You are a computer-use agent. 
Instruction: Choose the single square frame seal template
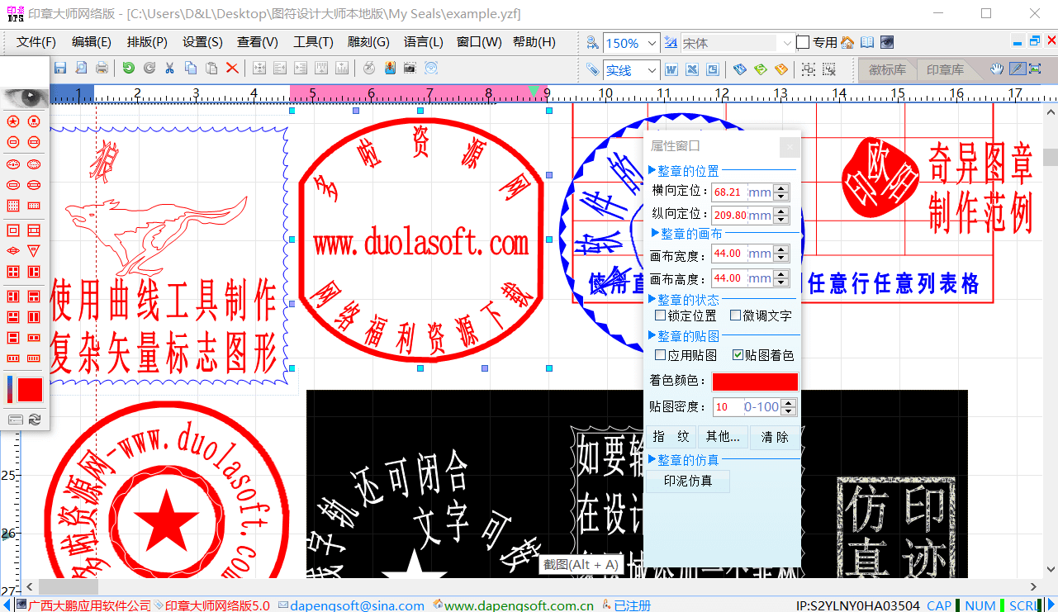tap(13, 230)
